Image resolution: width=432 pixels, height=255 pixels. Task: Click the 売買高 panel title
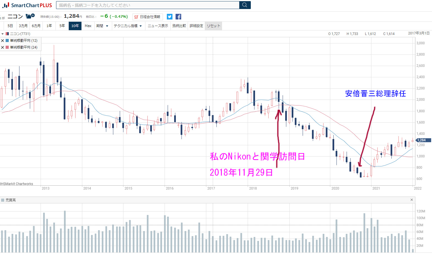pyautogui.click(x=11, y=200)
